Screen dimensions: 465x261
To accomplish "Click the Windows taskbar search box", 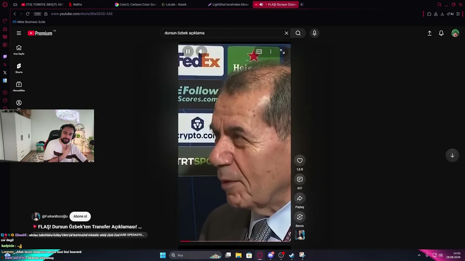I will [x=196, y=255].
